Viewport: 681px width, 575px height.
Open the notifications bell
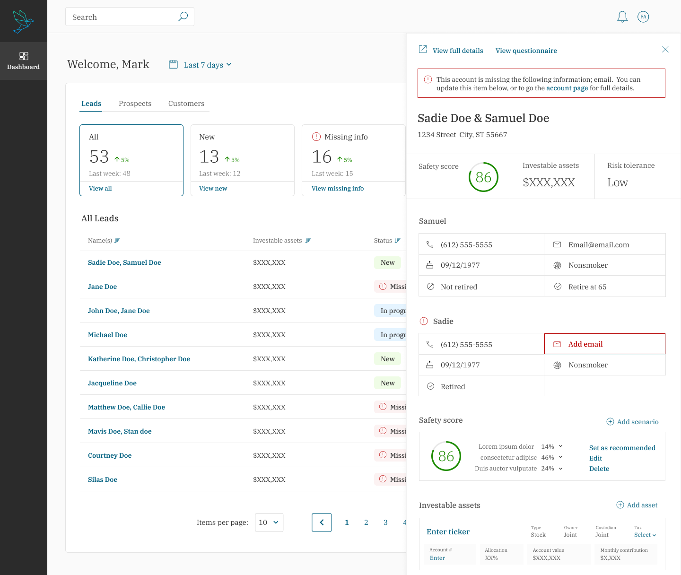click(622, 17)
